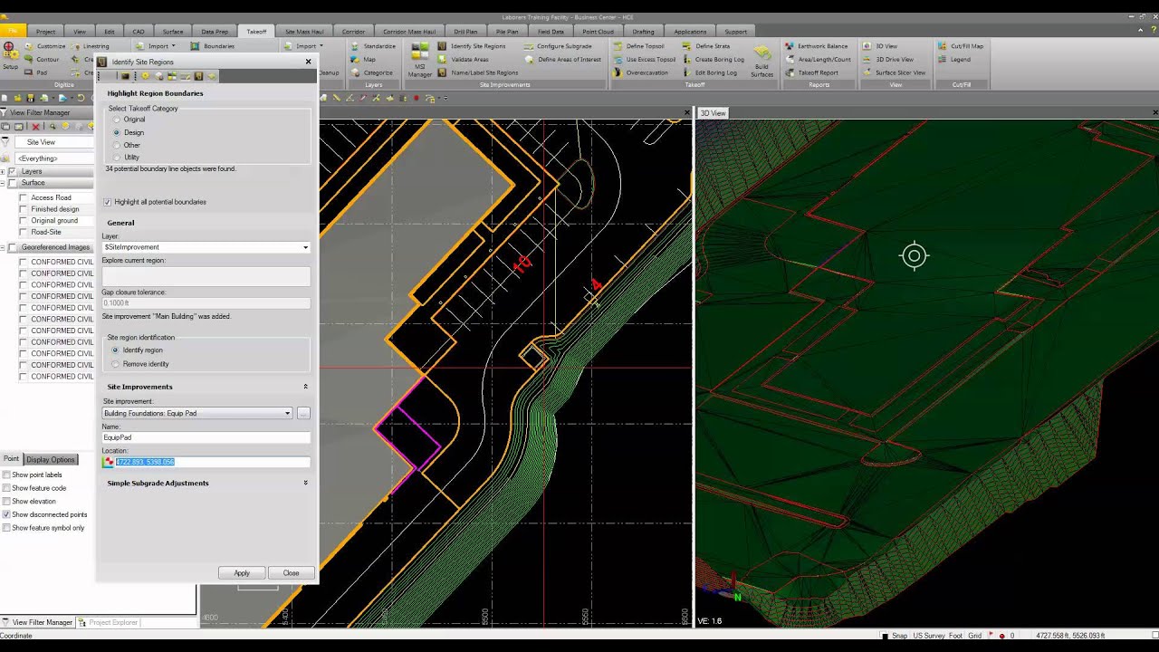Switch to Data Prep ribbon tab
This screenshot has width=1159, height=652.
(x=215, y=32)
